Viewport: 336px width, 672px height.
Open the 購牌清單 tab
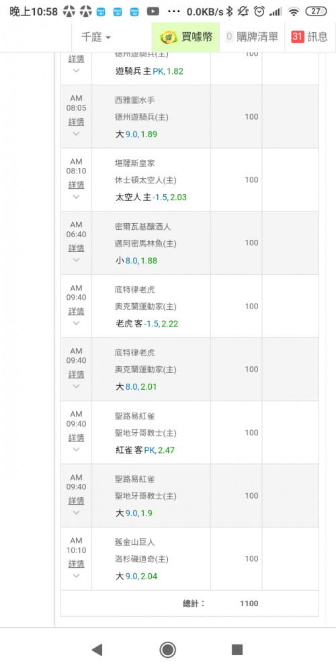click(251, 37)
